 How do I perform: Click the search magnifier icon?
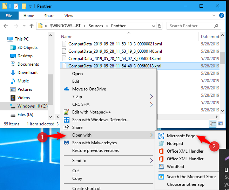point(216,26)
